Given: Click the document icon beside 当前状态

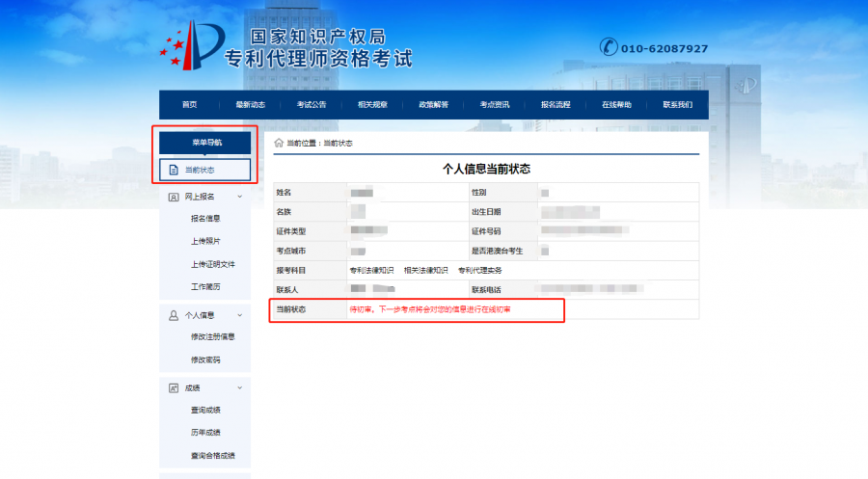Looking at the screenshot, I should (174, 170).
